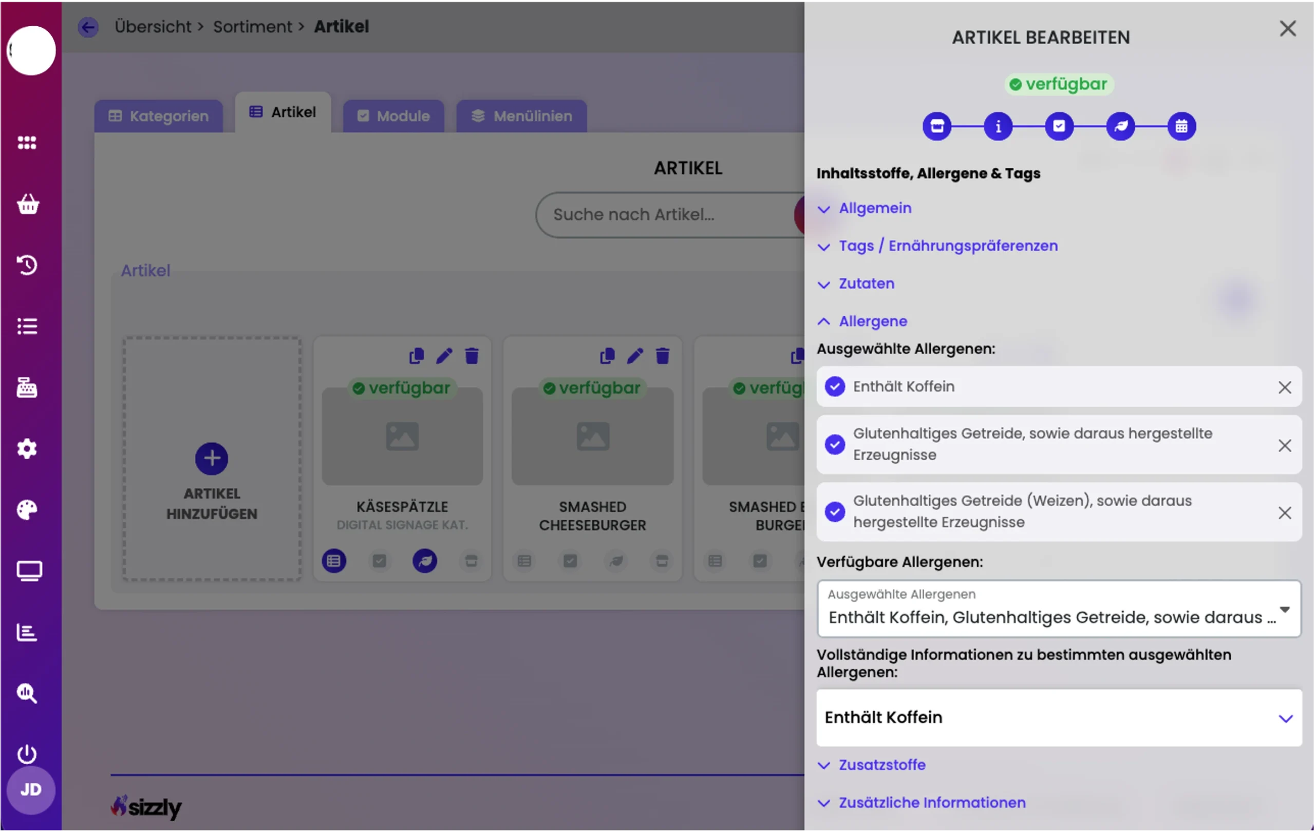Screen dimensions: 1315x832
Task: Go to the info step in wizard
Action: tap(998, 127)
